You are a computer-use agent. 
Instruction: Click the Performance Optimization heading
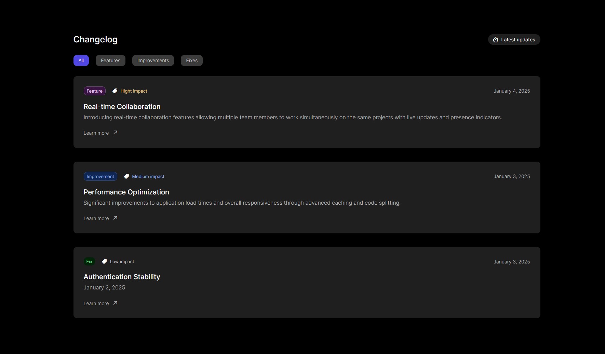pyautogui.click(x=126, y=192)
